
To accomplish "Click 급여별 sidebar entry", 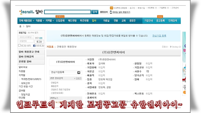I will [22, 90].
